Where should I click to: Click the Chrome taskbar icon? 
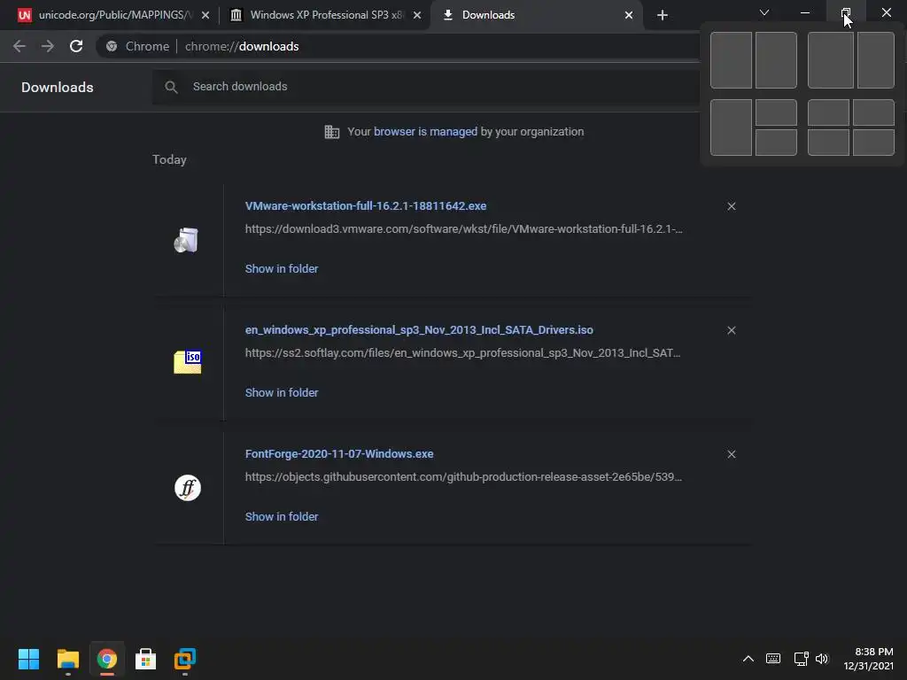[x=107, y=659]
